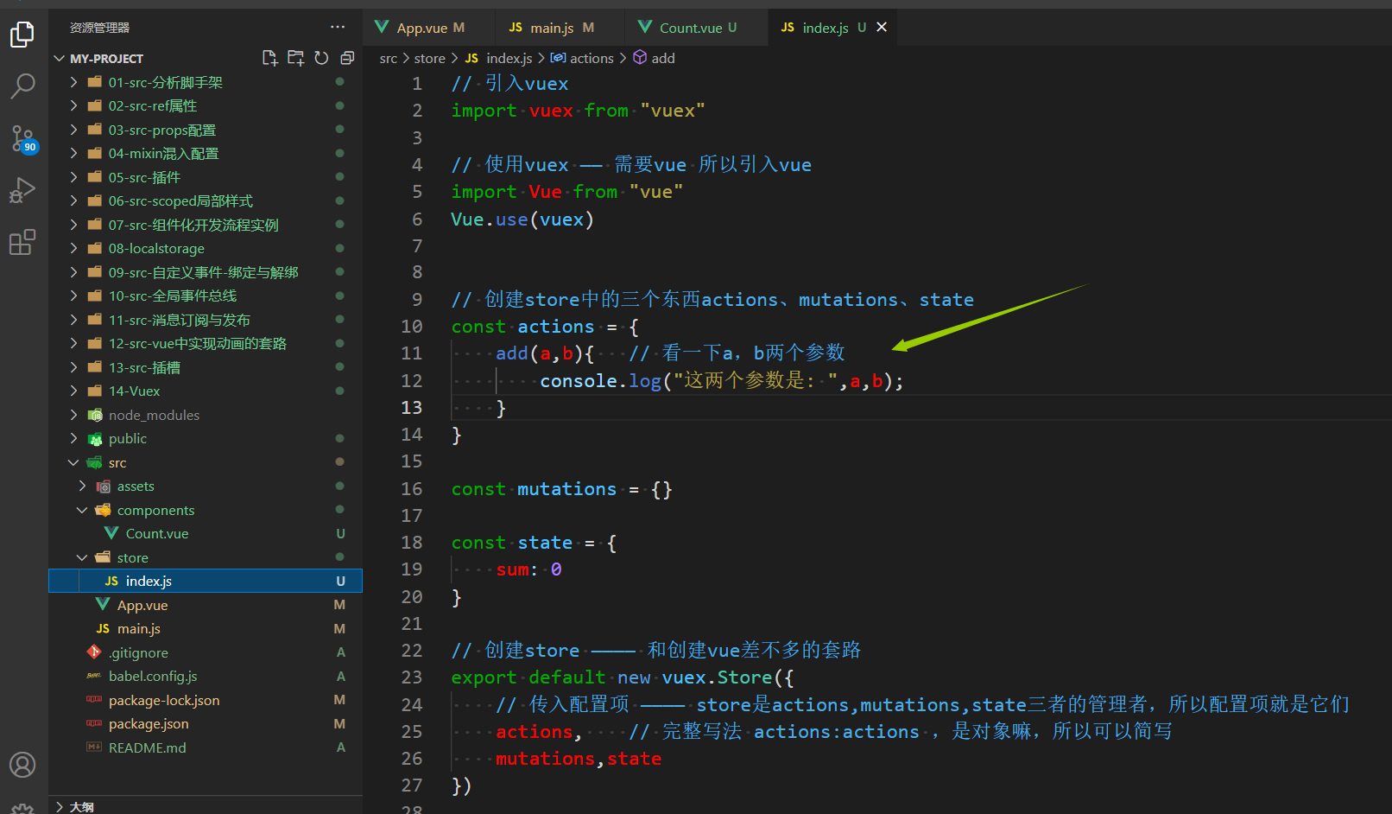Switch to the main.js tab
The image size is (1392, 814).
point(560,28)
